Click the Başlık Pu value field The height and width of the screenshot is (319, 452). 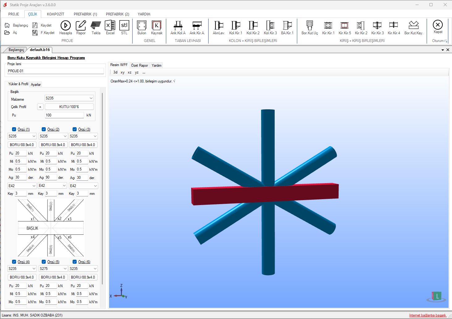pyautogui.click(x=64, y=115)
